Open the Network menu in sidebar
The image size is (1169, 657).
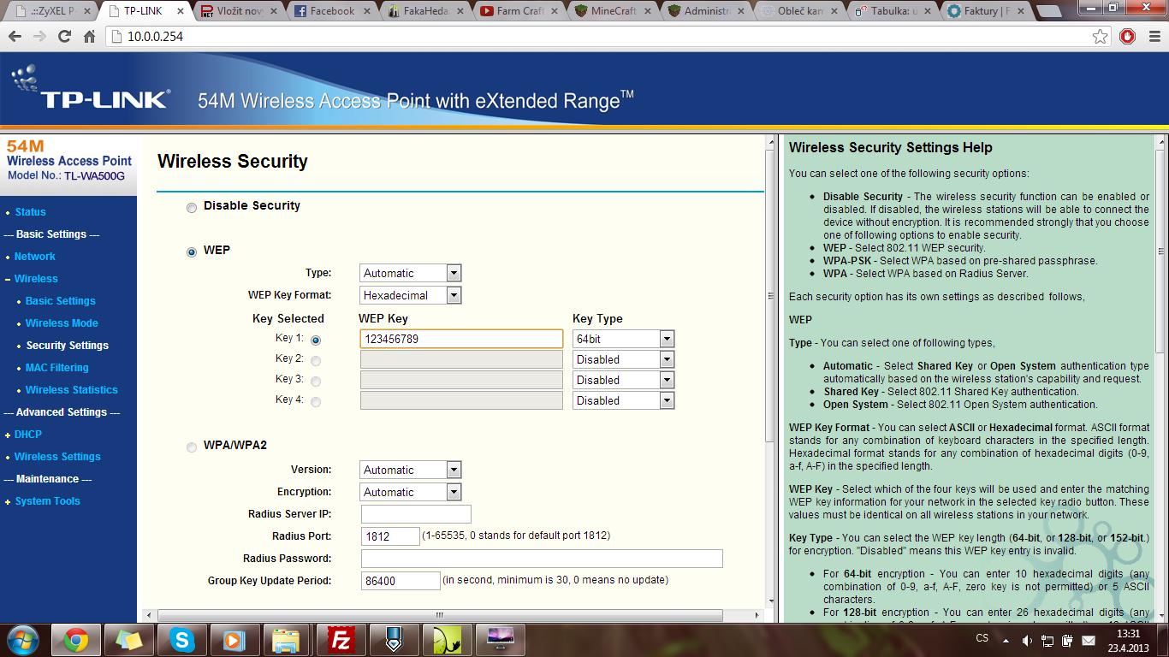35,257
